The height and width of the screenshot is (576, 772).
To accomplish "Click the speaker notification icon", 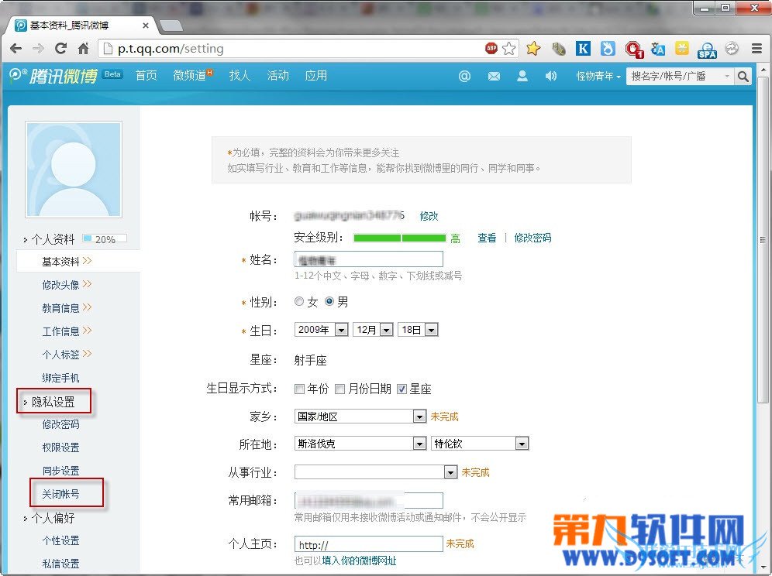I will (551, 76).
